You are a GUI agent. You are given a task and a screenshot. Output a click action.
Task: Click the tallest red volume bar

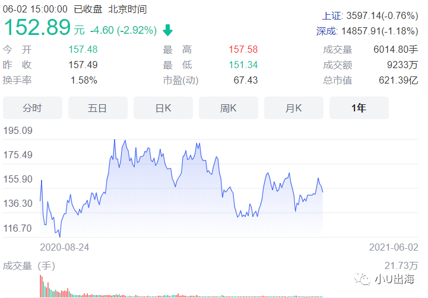tap(40, 286)
